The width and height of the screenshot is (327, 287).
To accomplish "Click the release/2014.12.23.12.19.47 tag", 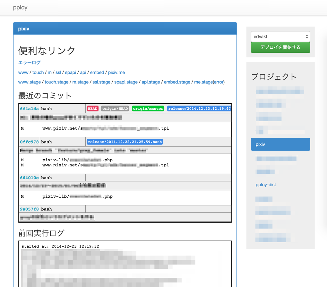I will [x=199, y=108].
